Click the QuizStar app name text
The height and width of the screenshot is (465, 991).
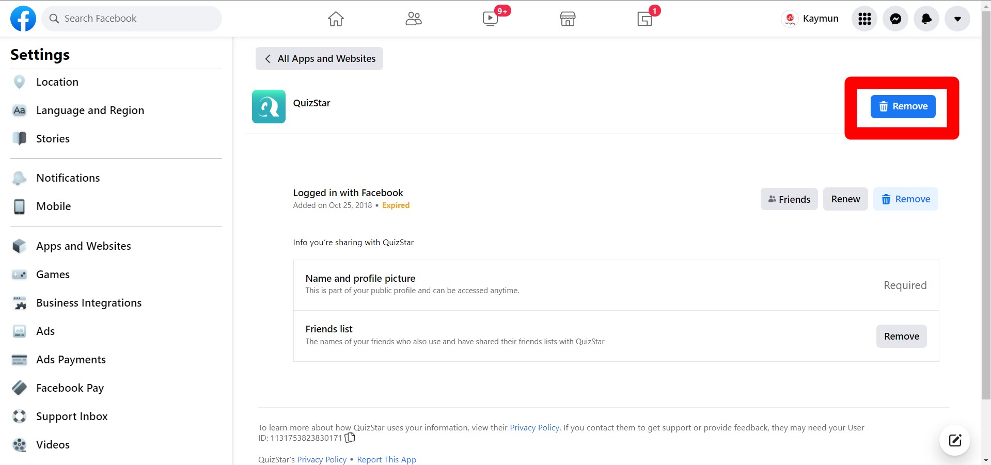311,103
